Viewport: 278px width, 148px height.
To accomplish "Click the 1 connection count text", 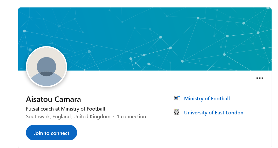I will click(x=131, y=117).
